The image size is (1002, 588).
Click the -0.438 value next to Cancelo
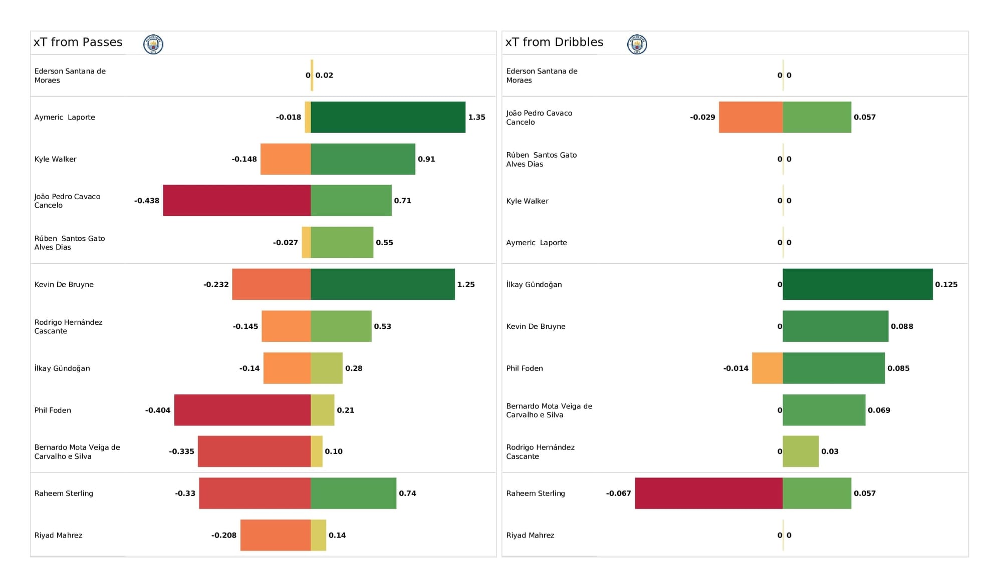click(147, 201)
